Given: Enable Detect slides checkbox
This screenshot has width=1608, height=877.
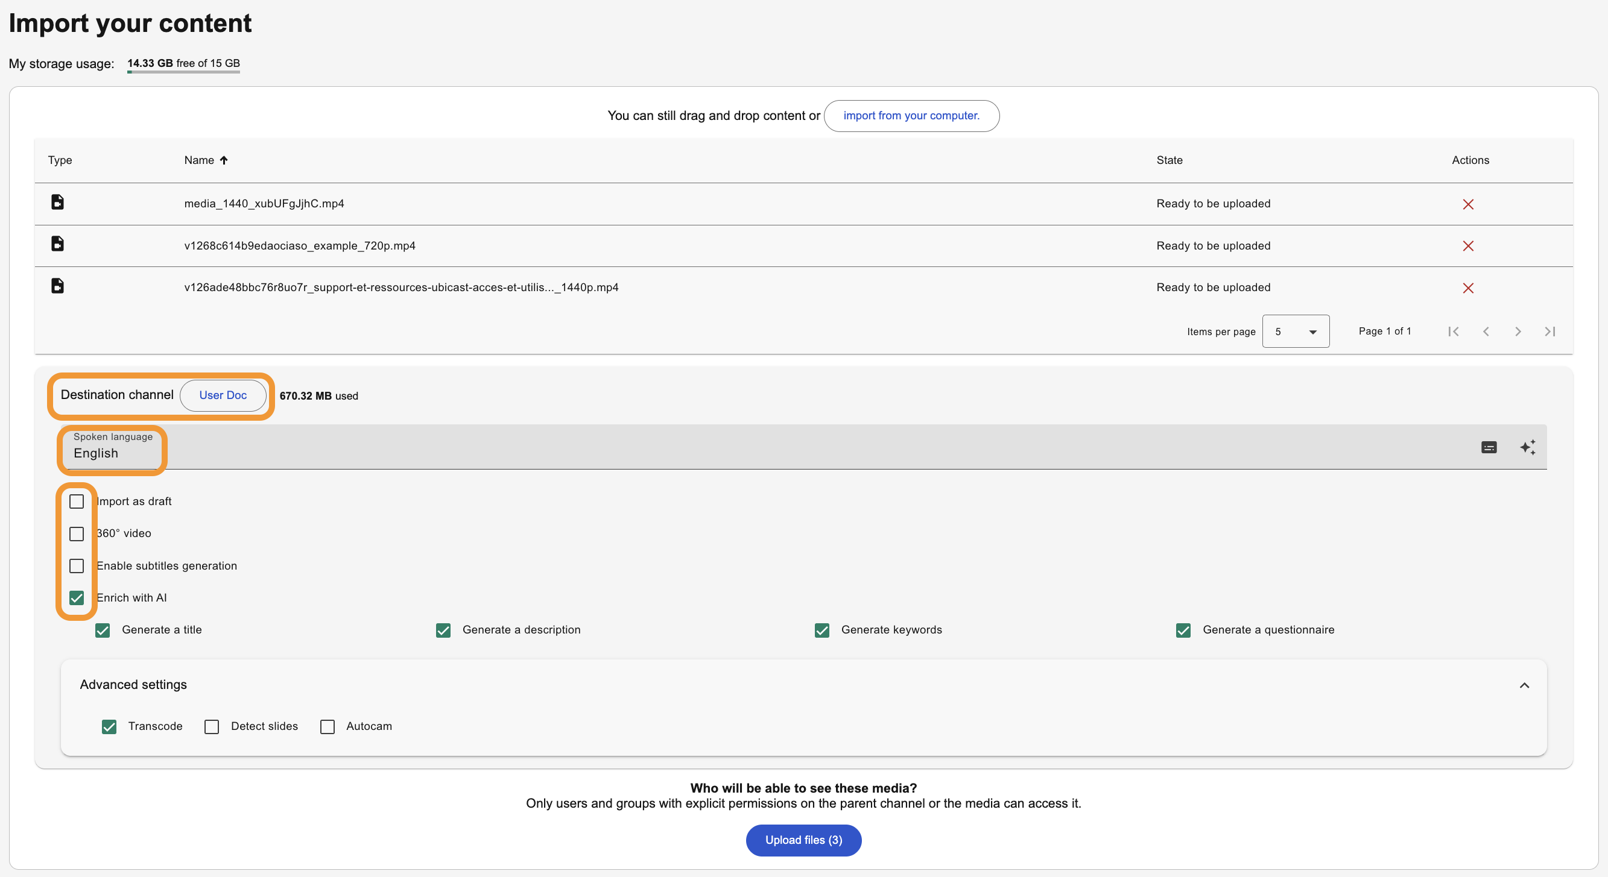Looking at the screenshot, I should pos(212,727).
